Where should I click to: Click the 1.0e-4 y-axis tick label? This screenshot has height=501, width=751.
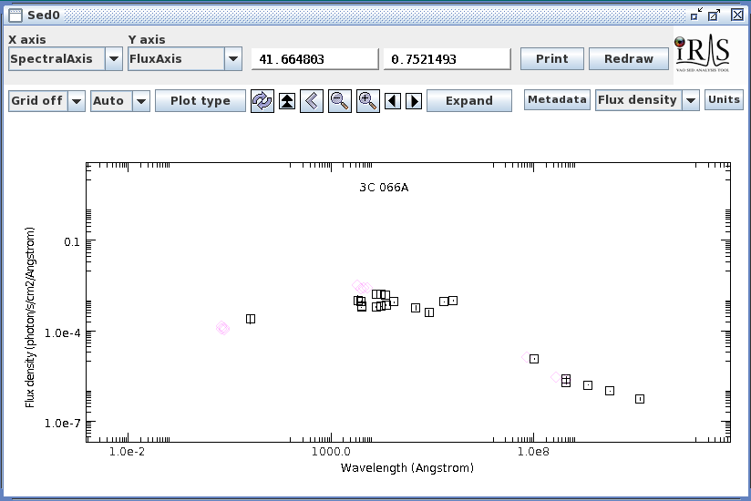tap(63, 333)
